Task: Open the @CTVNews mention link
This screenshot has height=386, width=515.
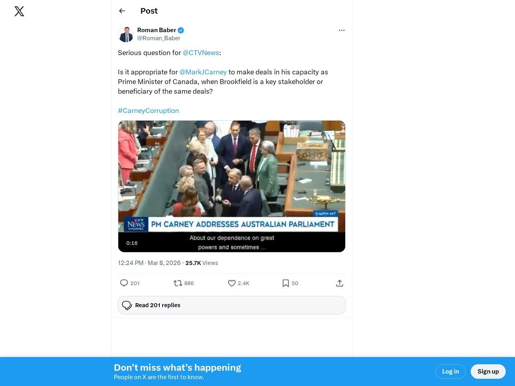Action: point(201,53)
